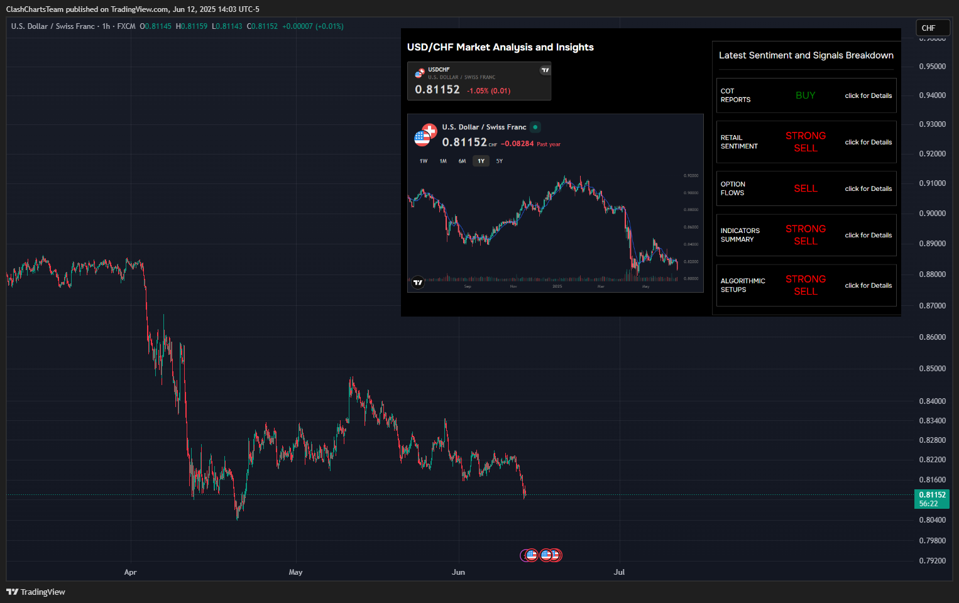The width and height of the screenshot is (959, 603).
Task: Switch mini chart to 1W range
Action: coord(424,161)
